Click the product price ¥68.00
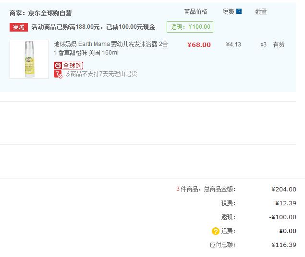305x257 pixels. (x=199, y=45)
